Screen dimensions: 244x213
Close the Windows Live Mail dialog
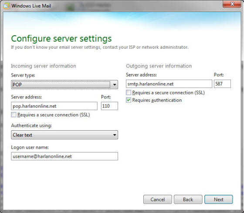tap(232, 4)
